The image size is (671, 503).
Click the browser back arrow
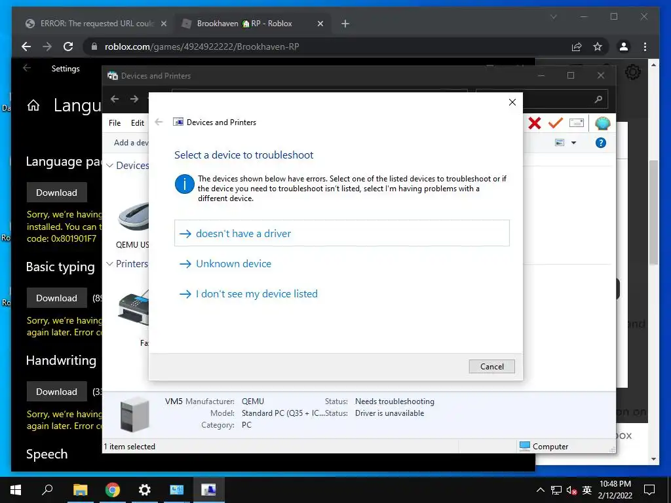[x=26, y=47]
